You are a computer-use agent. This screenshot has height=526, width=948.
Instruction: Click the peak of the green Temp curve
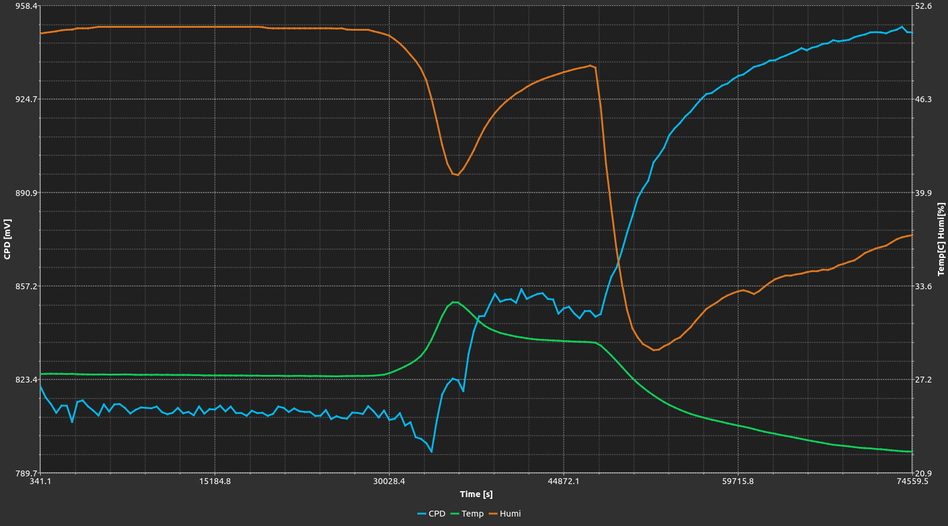(x=455, y=302)
